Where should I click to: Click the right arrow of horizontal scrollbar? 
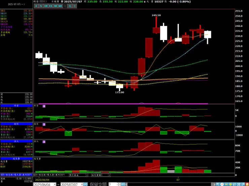click(214, 184)
